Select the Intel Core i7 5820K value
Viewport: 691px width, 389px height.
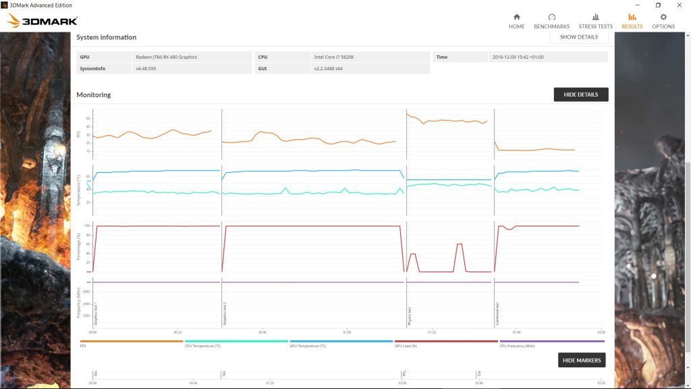point(333,57)
